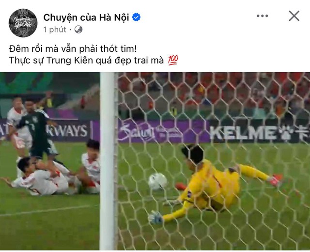Click the goalkeeper's blue glove on the ground
Viewport: 310px width, 252px height.
tap(155, 217)
